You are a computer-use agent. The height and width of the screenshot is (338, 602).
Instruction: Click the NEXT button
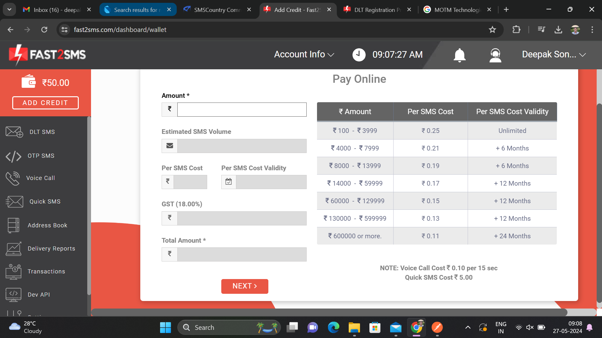point(245,286)
